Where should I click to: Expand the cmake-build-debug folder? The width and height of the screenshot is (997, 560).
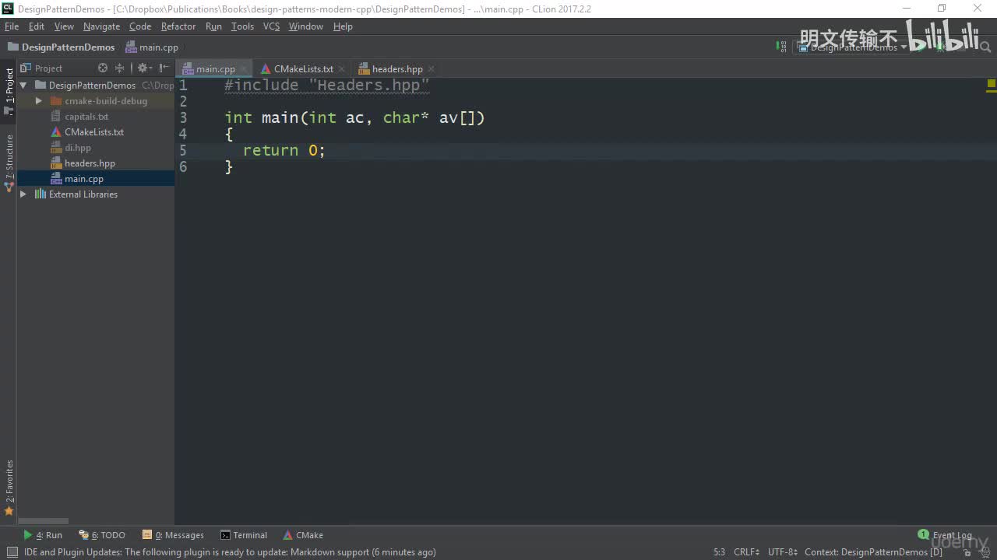38,101
